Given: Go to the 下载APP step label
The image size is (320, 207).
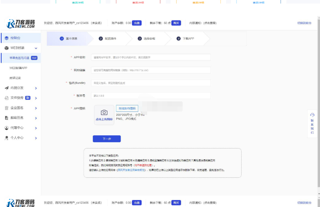Looking at the screenshot, I should coord(188,39).
